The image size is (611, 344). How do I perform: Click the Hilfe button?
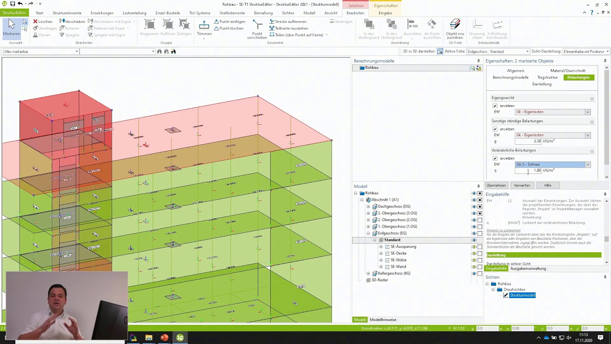click(548, 185)
